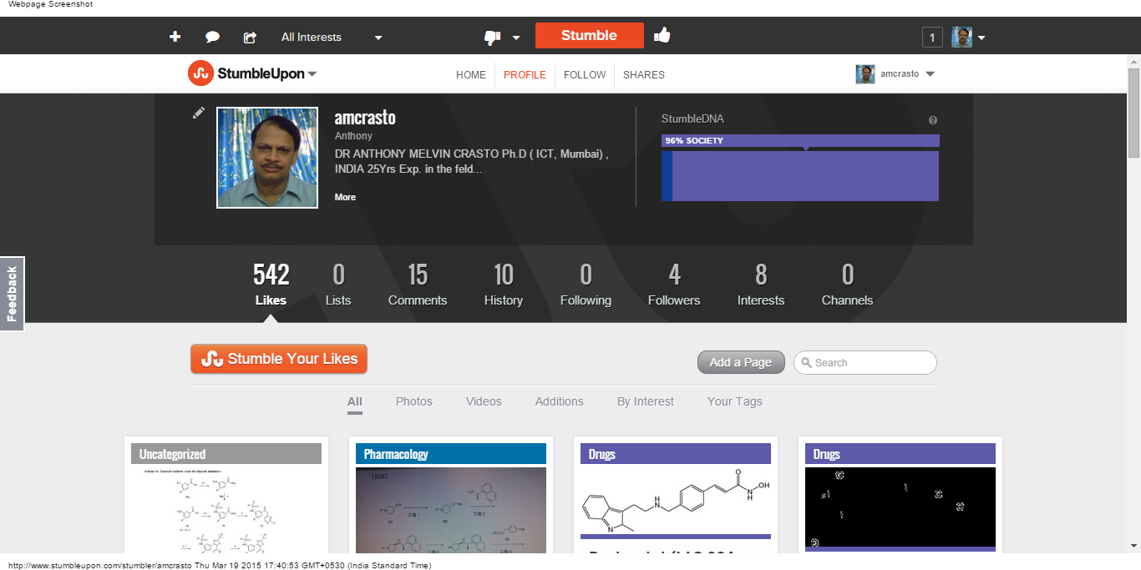Open the FOLLOW navigation item
This screenshot has width=1141, height=570.
pyautogui.click(x=585, y=74)
